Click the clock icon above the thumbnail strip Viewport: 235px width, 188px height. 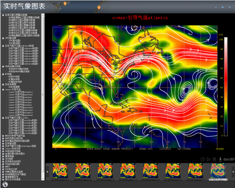coord(203,159)
